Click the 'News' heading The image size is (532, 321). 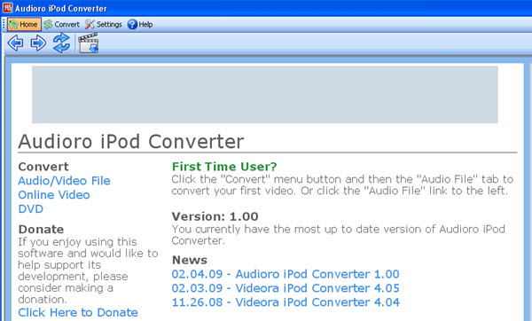pyautogui.click(x=190, y=260)
